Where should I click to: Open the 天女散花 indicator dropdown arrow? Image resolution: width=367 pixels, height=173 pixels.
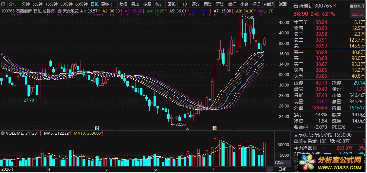(x=60, y=11)
